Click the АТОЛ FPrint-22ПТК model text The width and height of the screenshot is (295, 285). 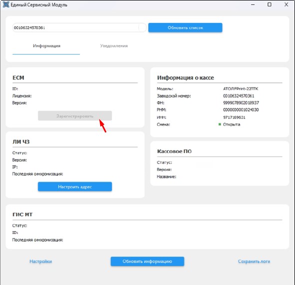tap(241, 88)
